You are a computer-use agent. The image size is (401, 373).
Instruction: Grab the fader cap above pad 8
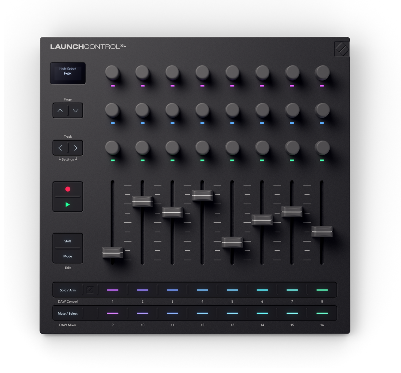(322, 231)
